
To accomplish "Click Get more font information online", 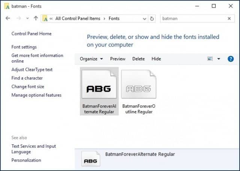I will point(37,58).
